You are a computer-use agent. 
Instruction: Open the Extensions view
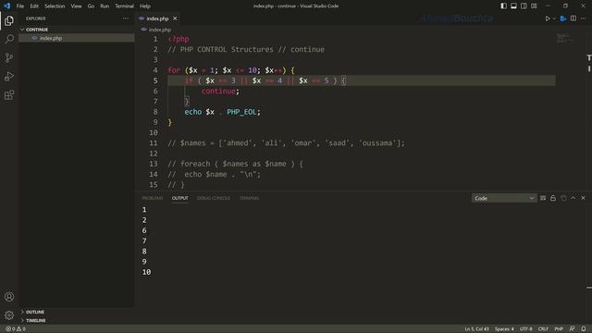9,94
